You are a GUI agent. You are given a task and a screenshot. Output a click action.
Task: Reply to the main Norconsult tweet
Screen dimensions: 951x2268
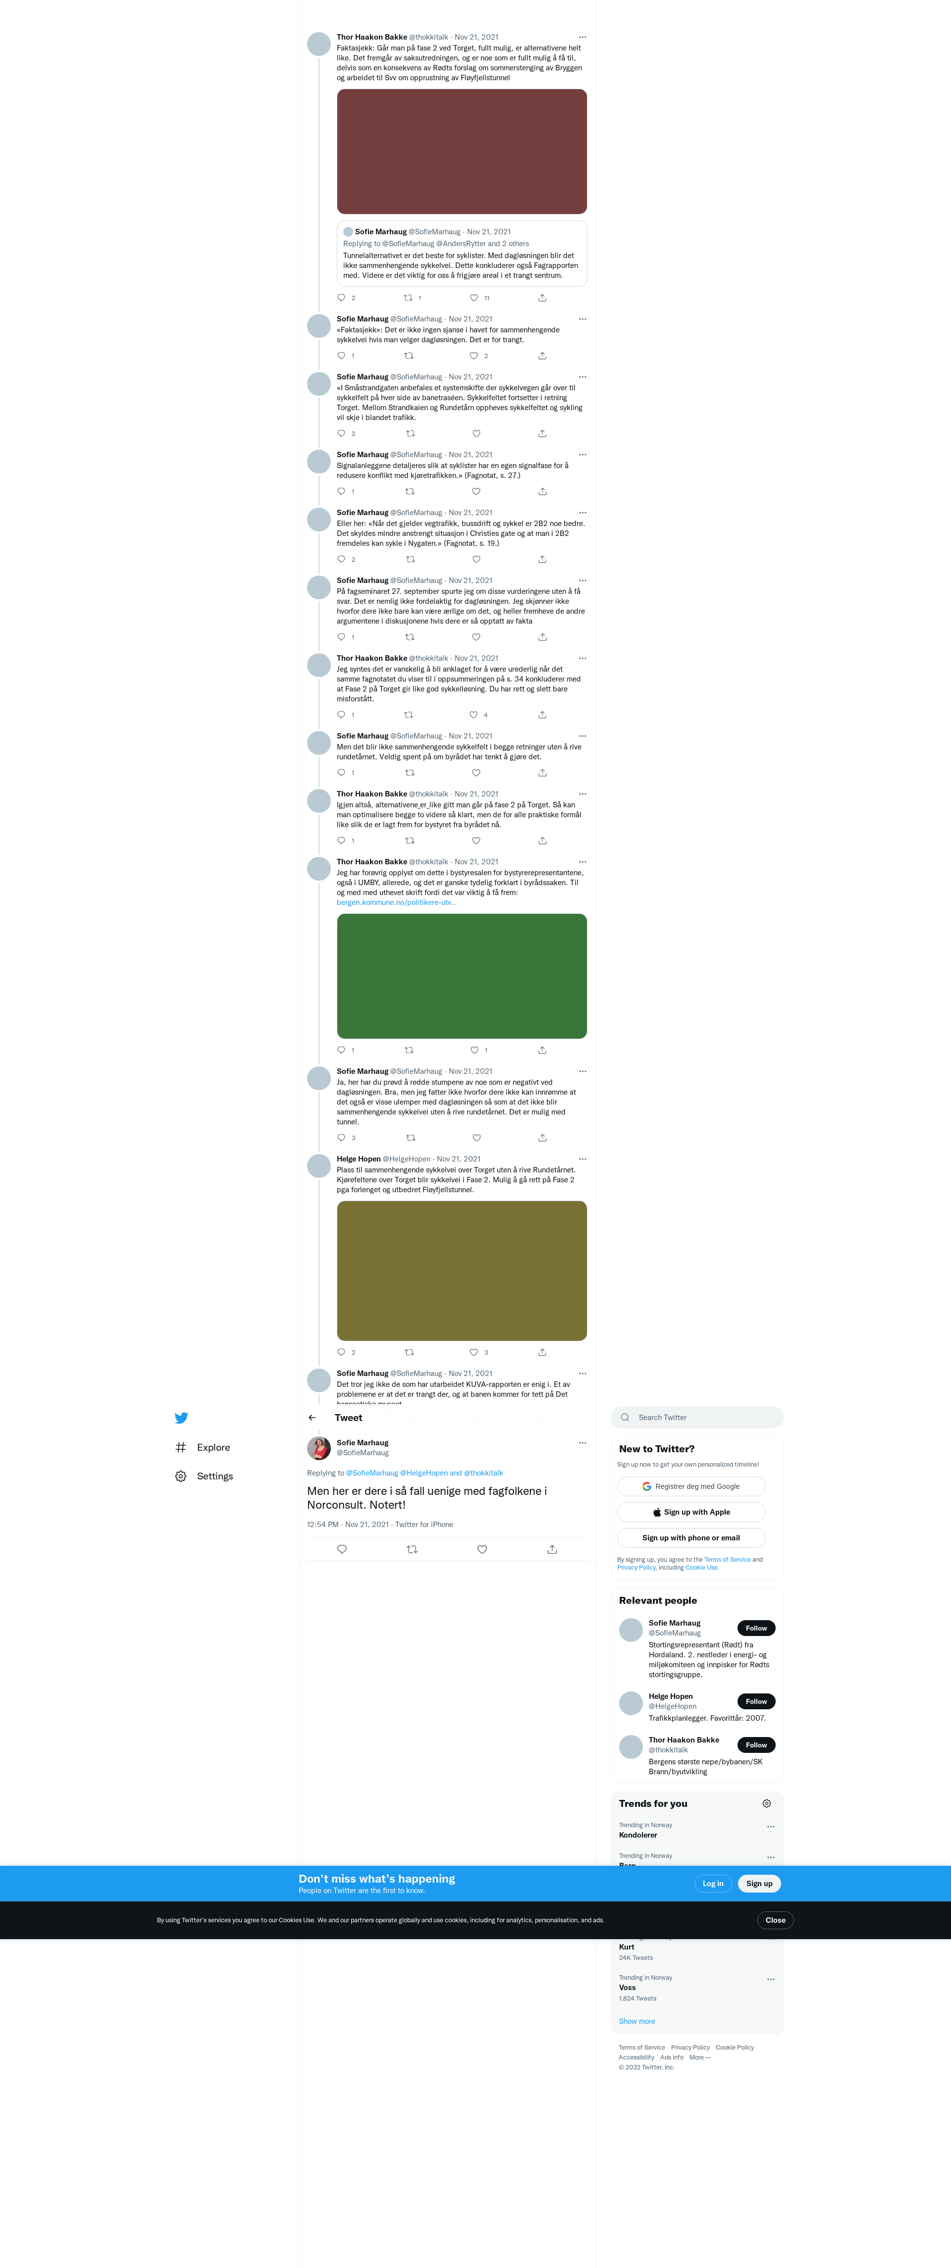tap(342, 1550)
